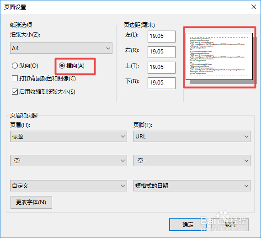
Task: Open the 页眉 标题 dropdown
Action: click(x=69, y=137)
